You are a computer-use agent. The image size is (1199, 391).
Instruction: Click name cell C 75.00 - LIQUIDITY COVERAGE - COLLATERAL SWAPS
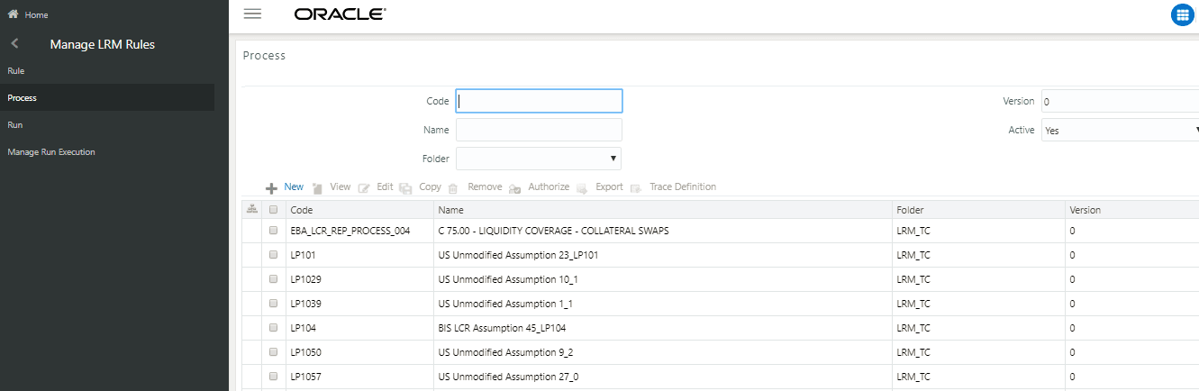553,231
